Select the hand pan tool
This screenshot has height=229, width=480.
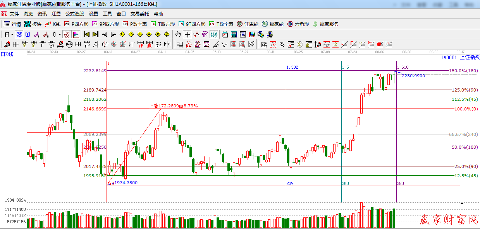pos(178,34)
